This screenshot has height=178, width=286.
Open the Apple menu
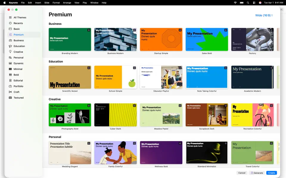4,3
